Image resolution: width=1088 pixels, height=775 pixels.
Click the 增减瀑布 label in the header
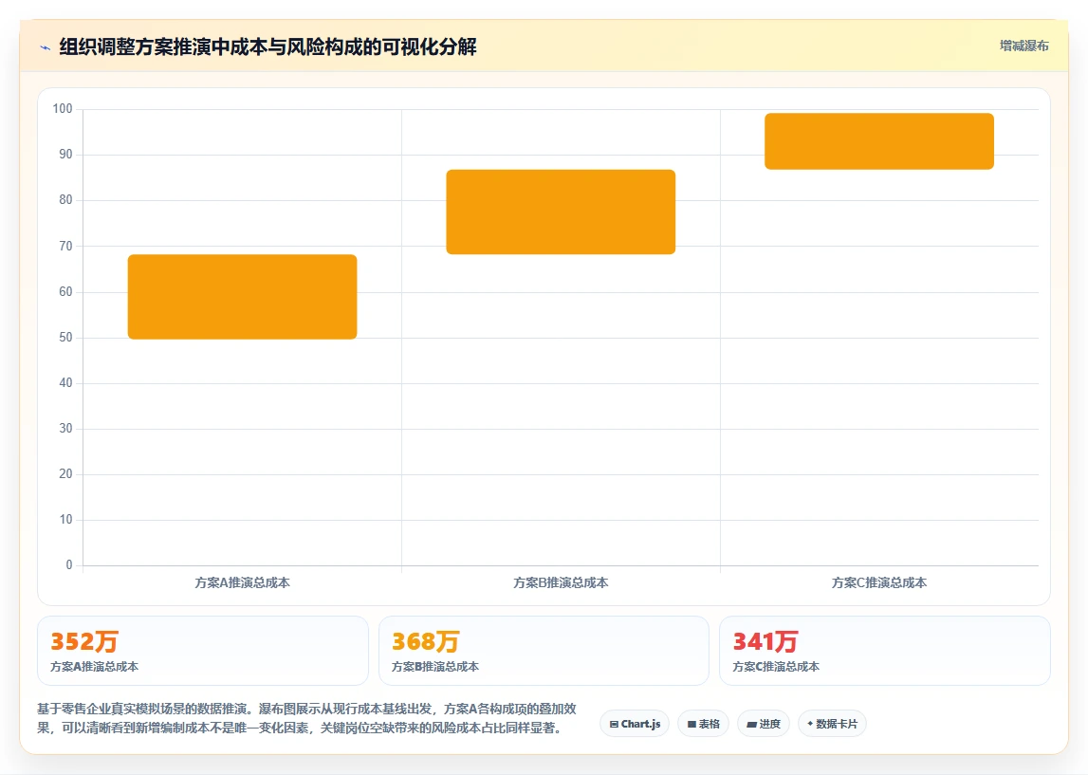[1023, 46]
